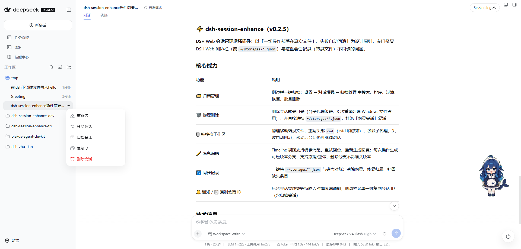Click the deepseek whale logo
521x249 pixels.
[x=7, y=10]
